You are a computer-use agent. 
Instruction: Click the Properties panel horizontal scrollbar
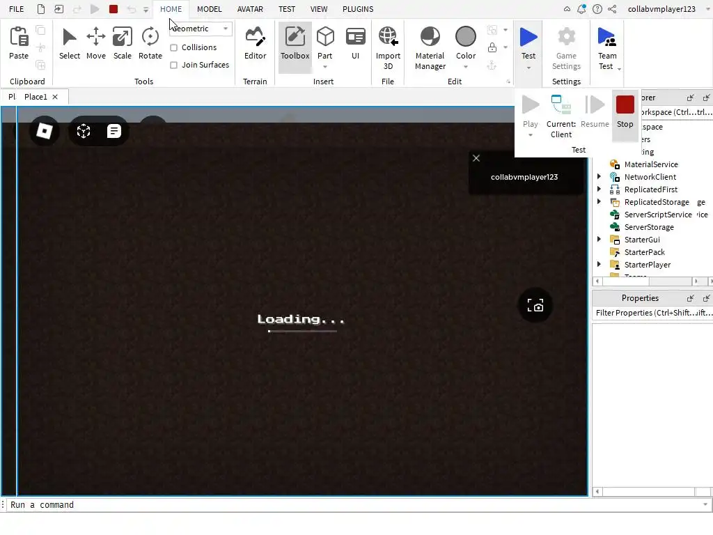648,492
